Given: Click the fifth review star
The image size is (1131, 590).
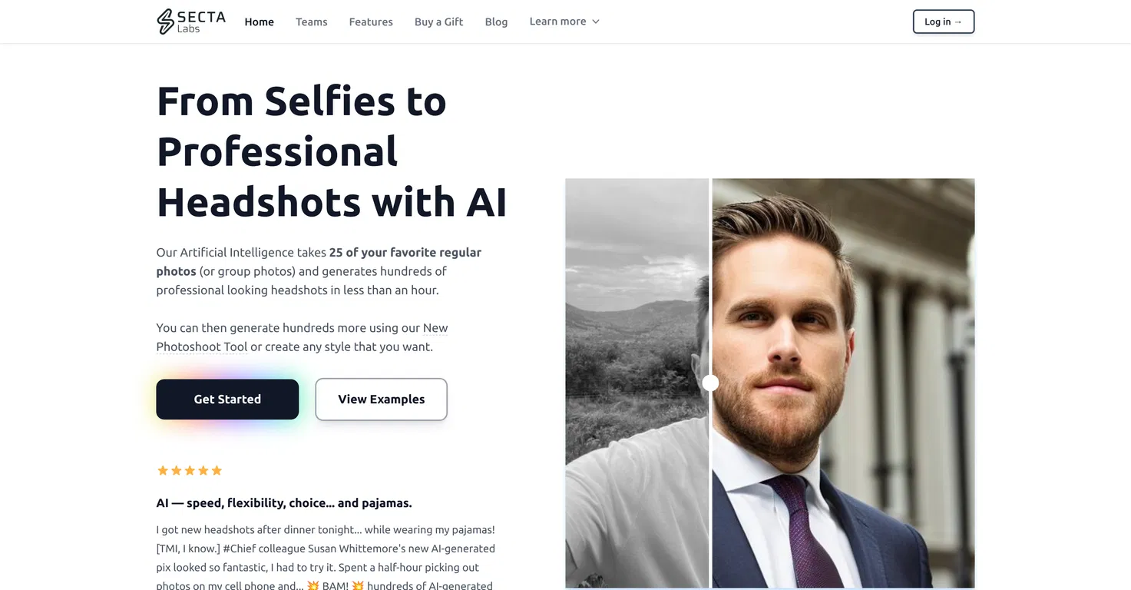Looking at the screenshot, I should [x=217, y=470].
